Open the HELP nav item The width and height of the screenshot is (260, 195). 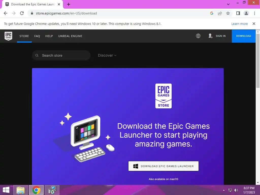[x=49, y=36]
